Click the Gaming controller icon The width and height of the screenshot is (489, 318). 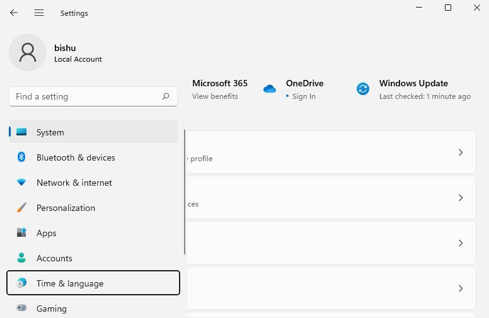point(21,308)
